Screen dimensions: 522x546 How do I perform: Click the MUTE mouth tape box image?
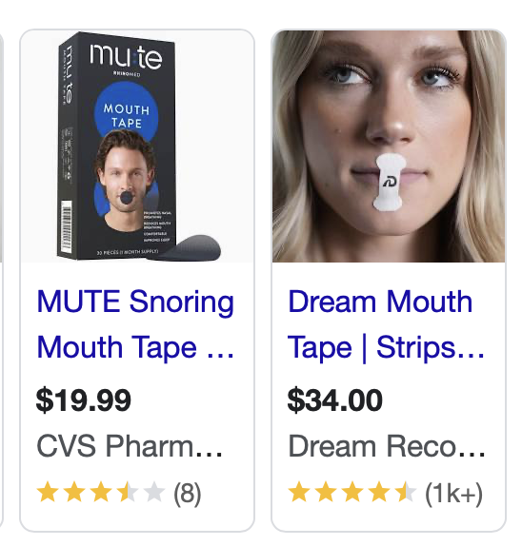137,146
